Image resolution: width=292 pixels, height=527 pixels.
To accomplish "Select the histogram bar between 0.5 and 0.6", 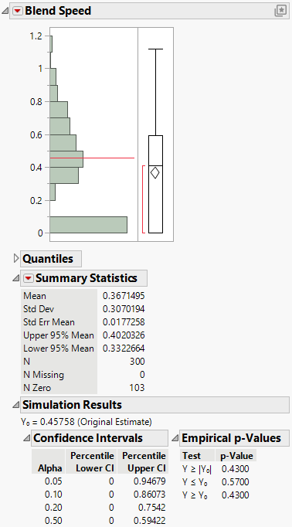I will 63,142.
